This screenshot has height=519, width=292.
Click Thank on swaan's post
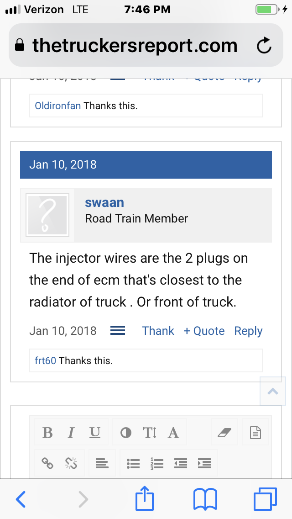pyautogui.click(x=158, y=331)
